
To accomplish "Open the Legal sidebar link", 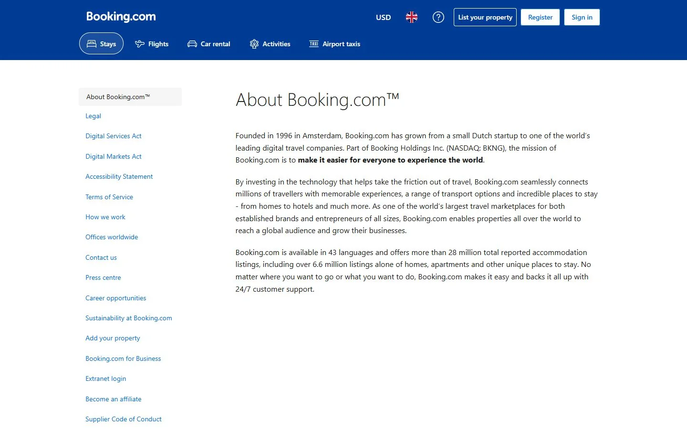I will (94, 116).
